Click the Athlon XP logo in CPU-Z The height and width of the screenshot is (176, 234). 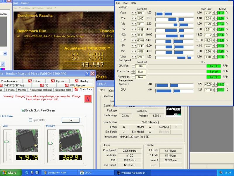(173, 111)
